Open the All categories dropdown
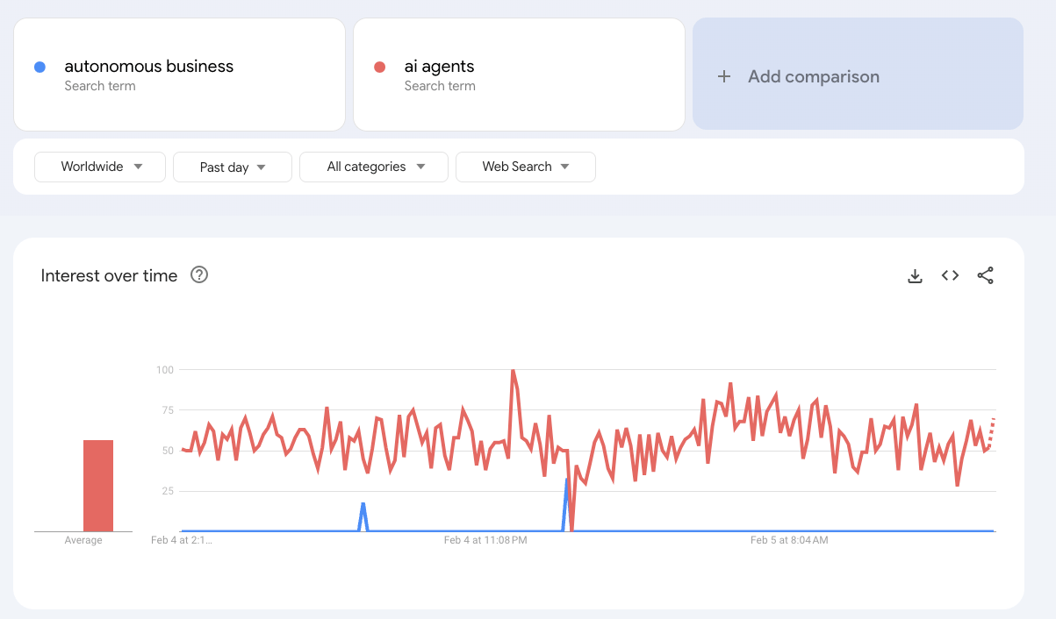This screenshot has height=619, width=1056. [x=374, y=167]
